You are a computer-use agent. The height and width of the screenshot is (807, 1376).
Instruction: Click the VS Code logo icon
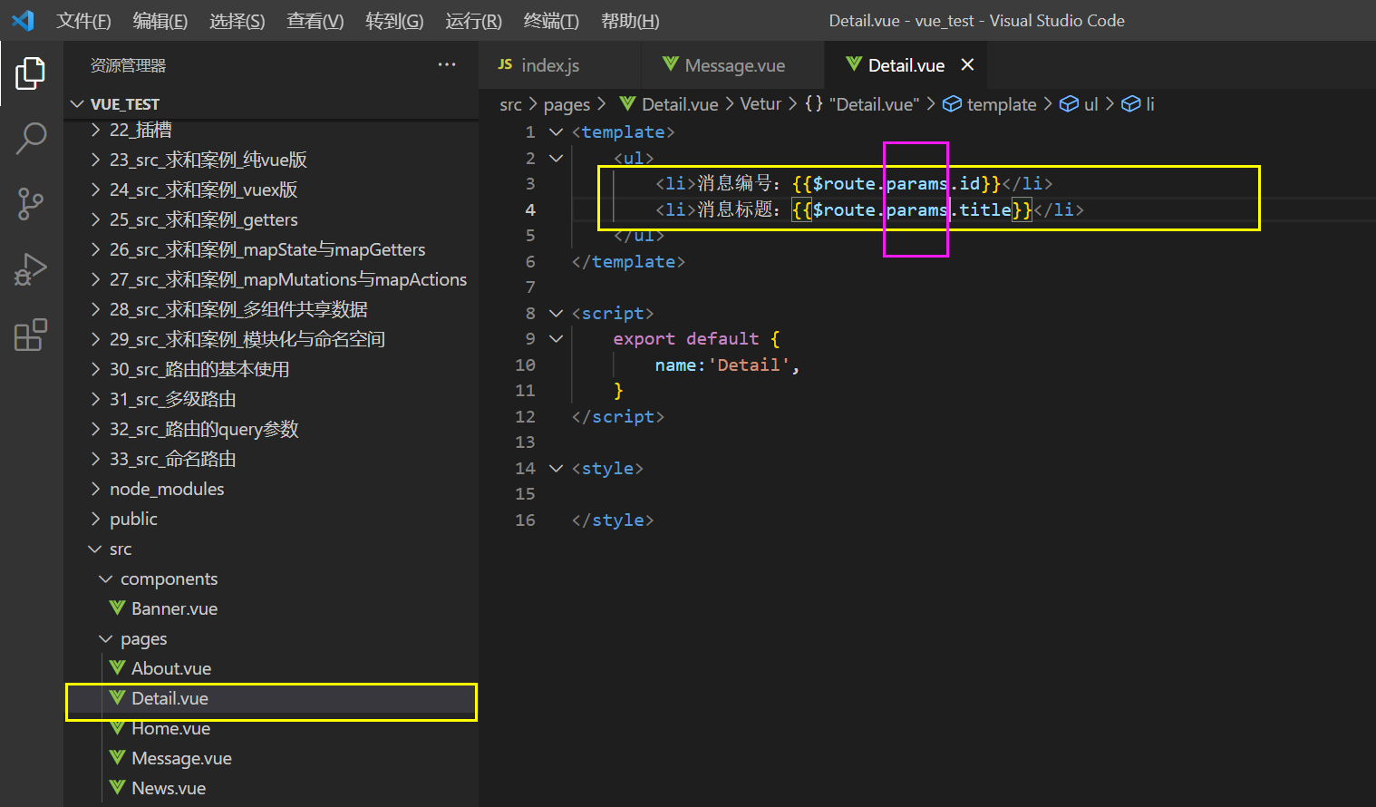point(23,20)
